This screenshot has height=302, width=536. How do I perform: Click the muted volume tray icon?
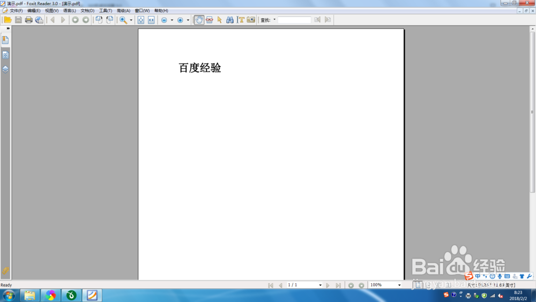click(x=501, y=296)
